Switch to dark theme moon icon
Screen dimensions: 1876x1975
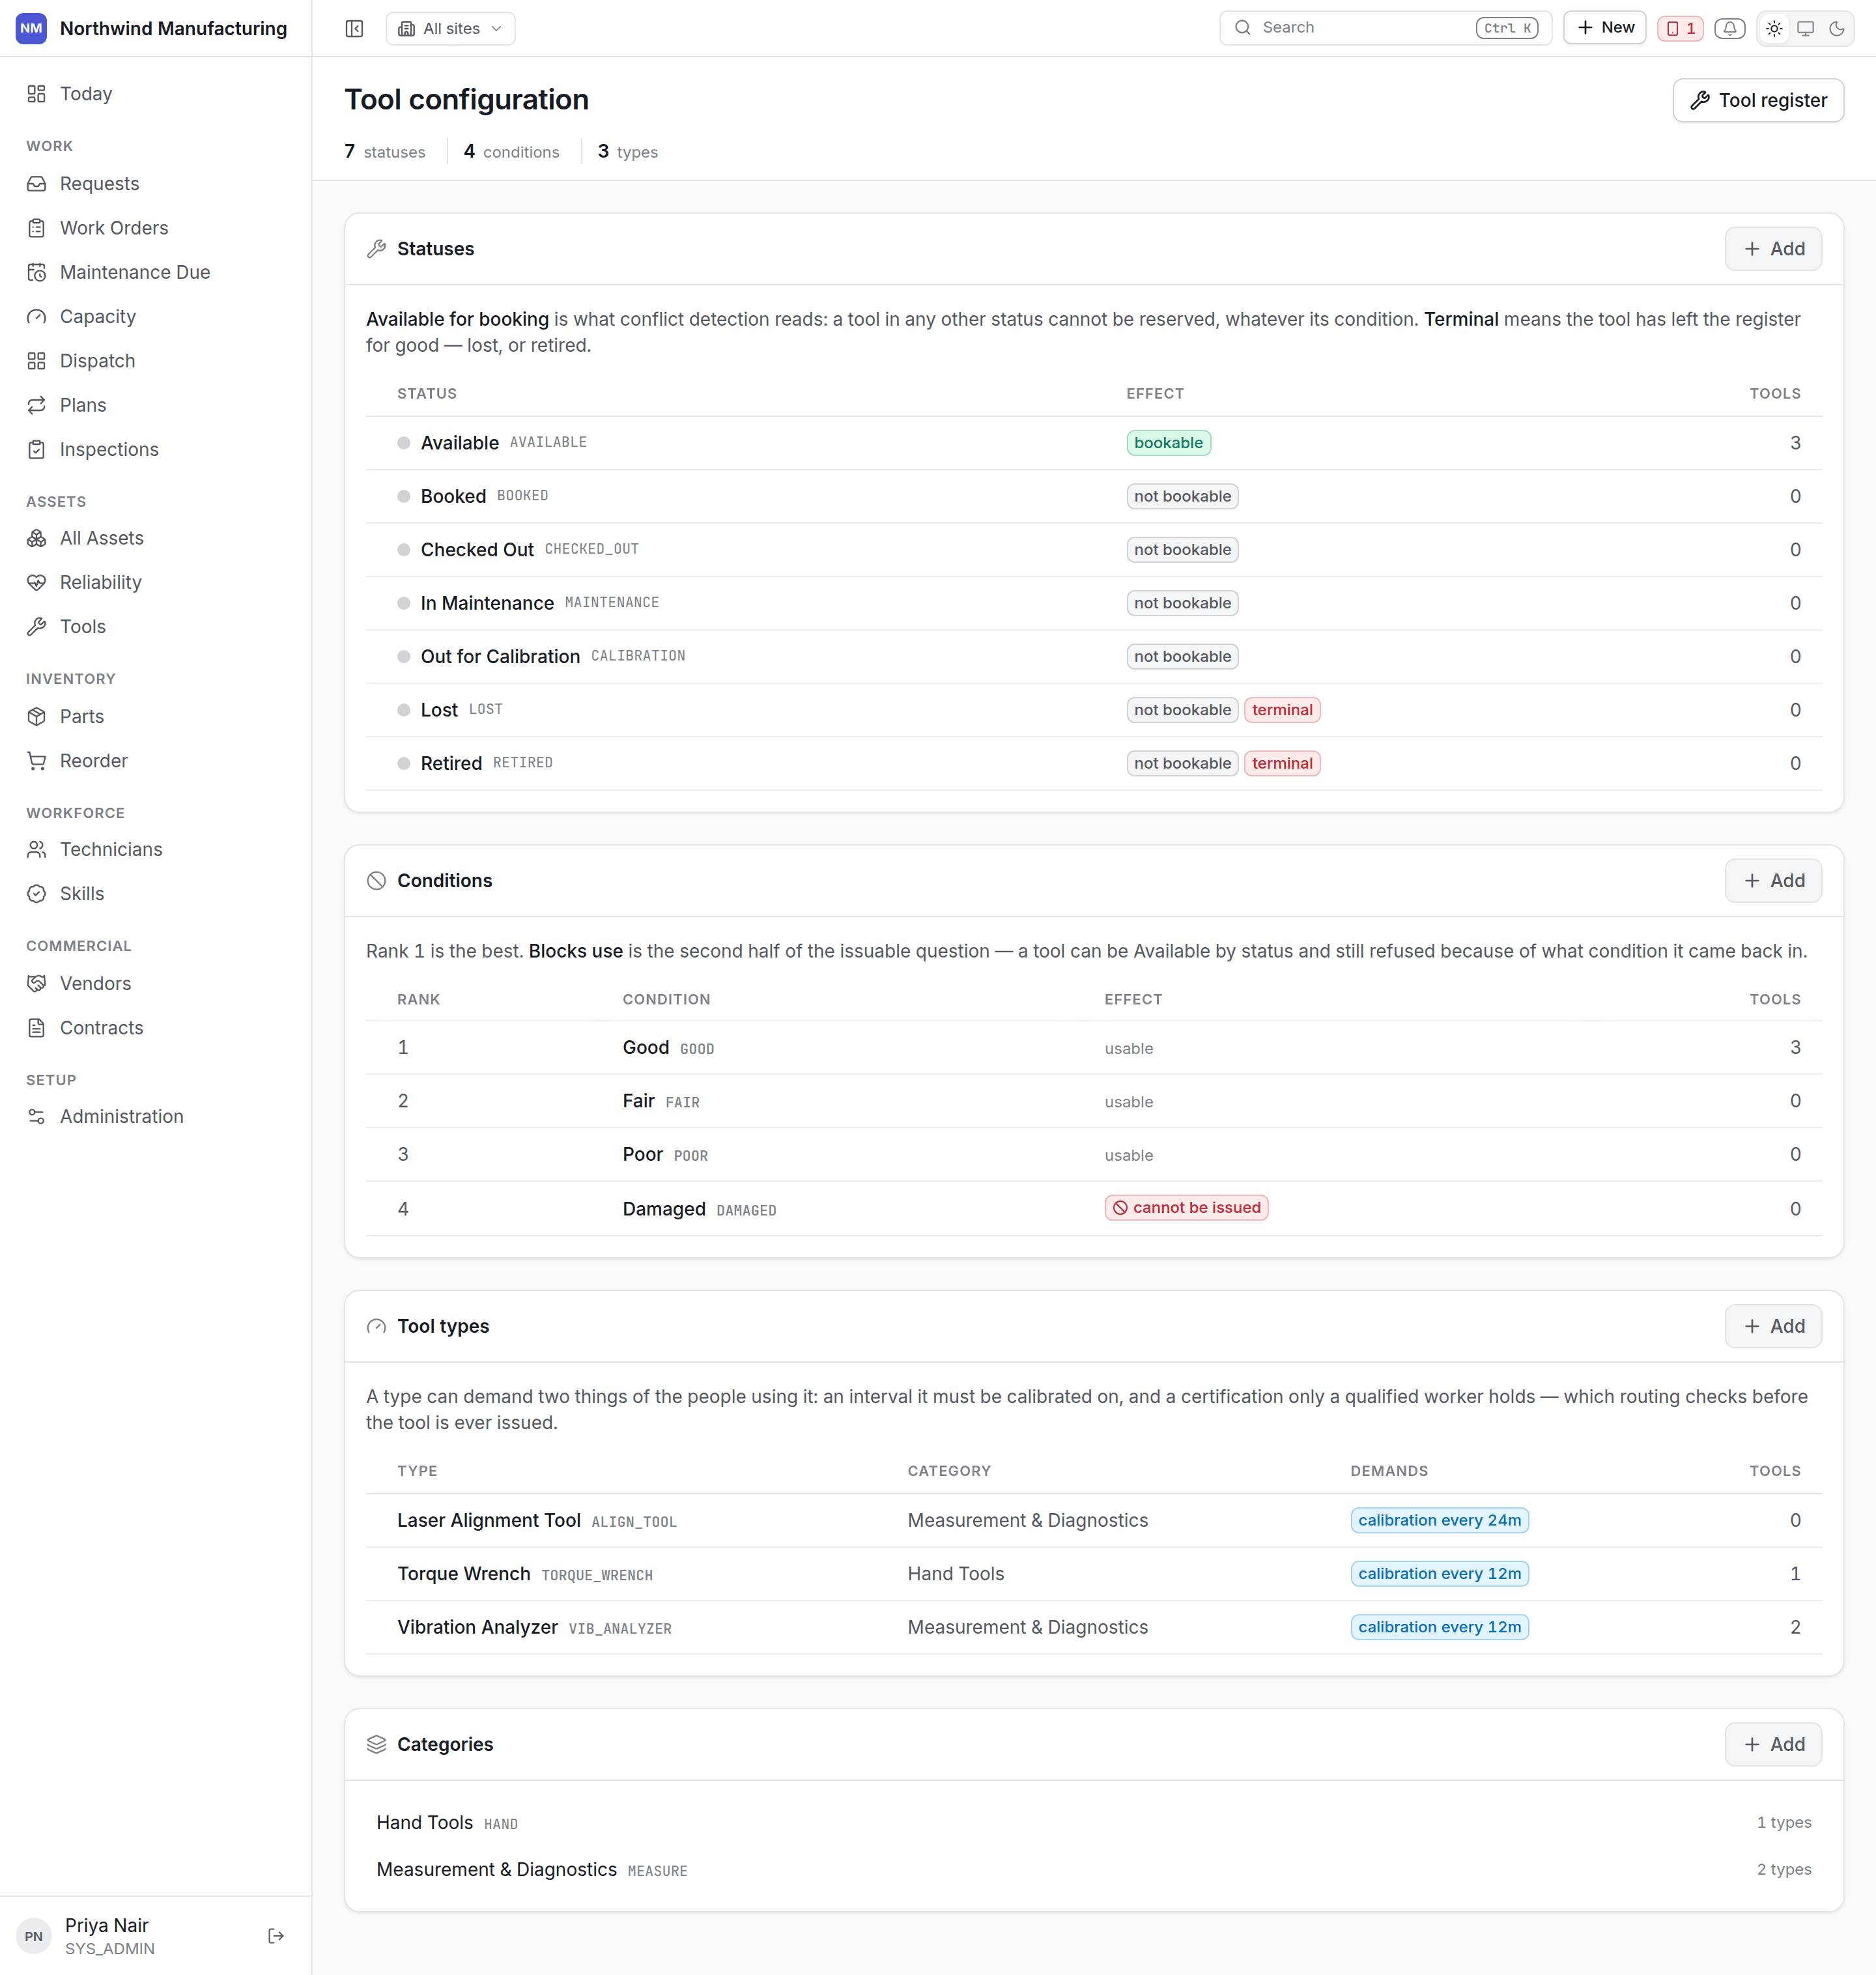[x=1837, y=28]
